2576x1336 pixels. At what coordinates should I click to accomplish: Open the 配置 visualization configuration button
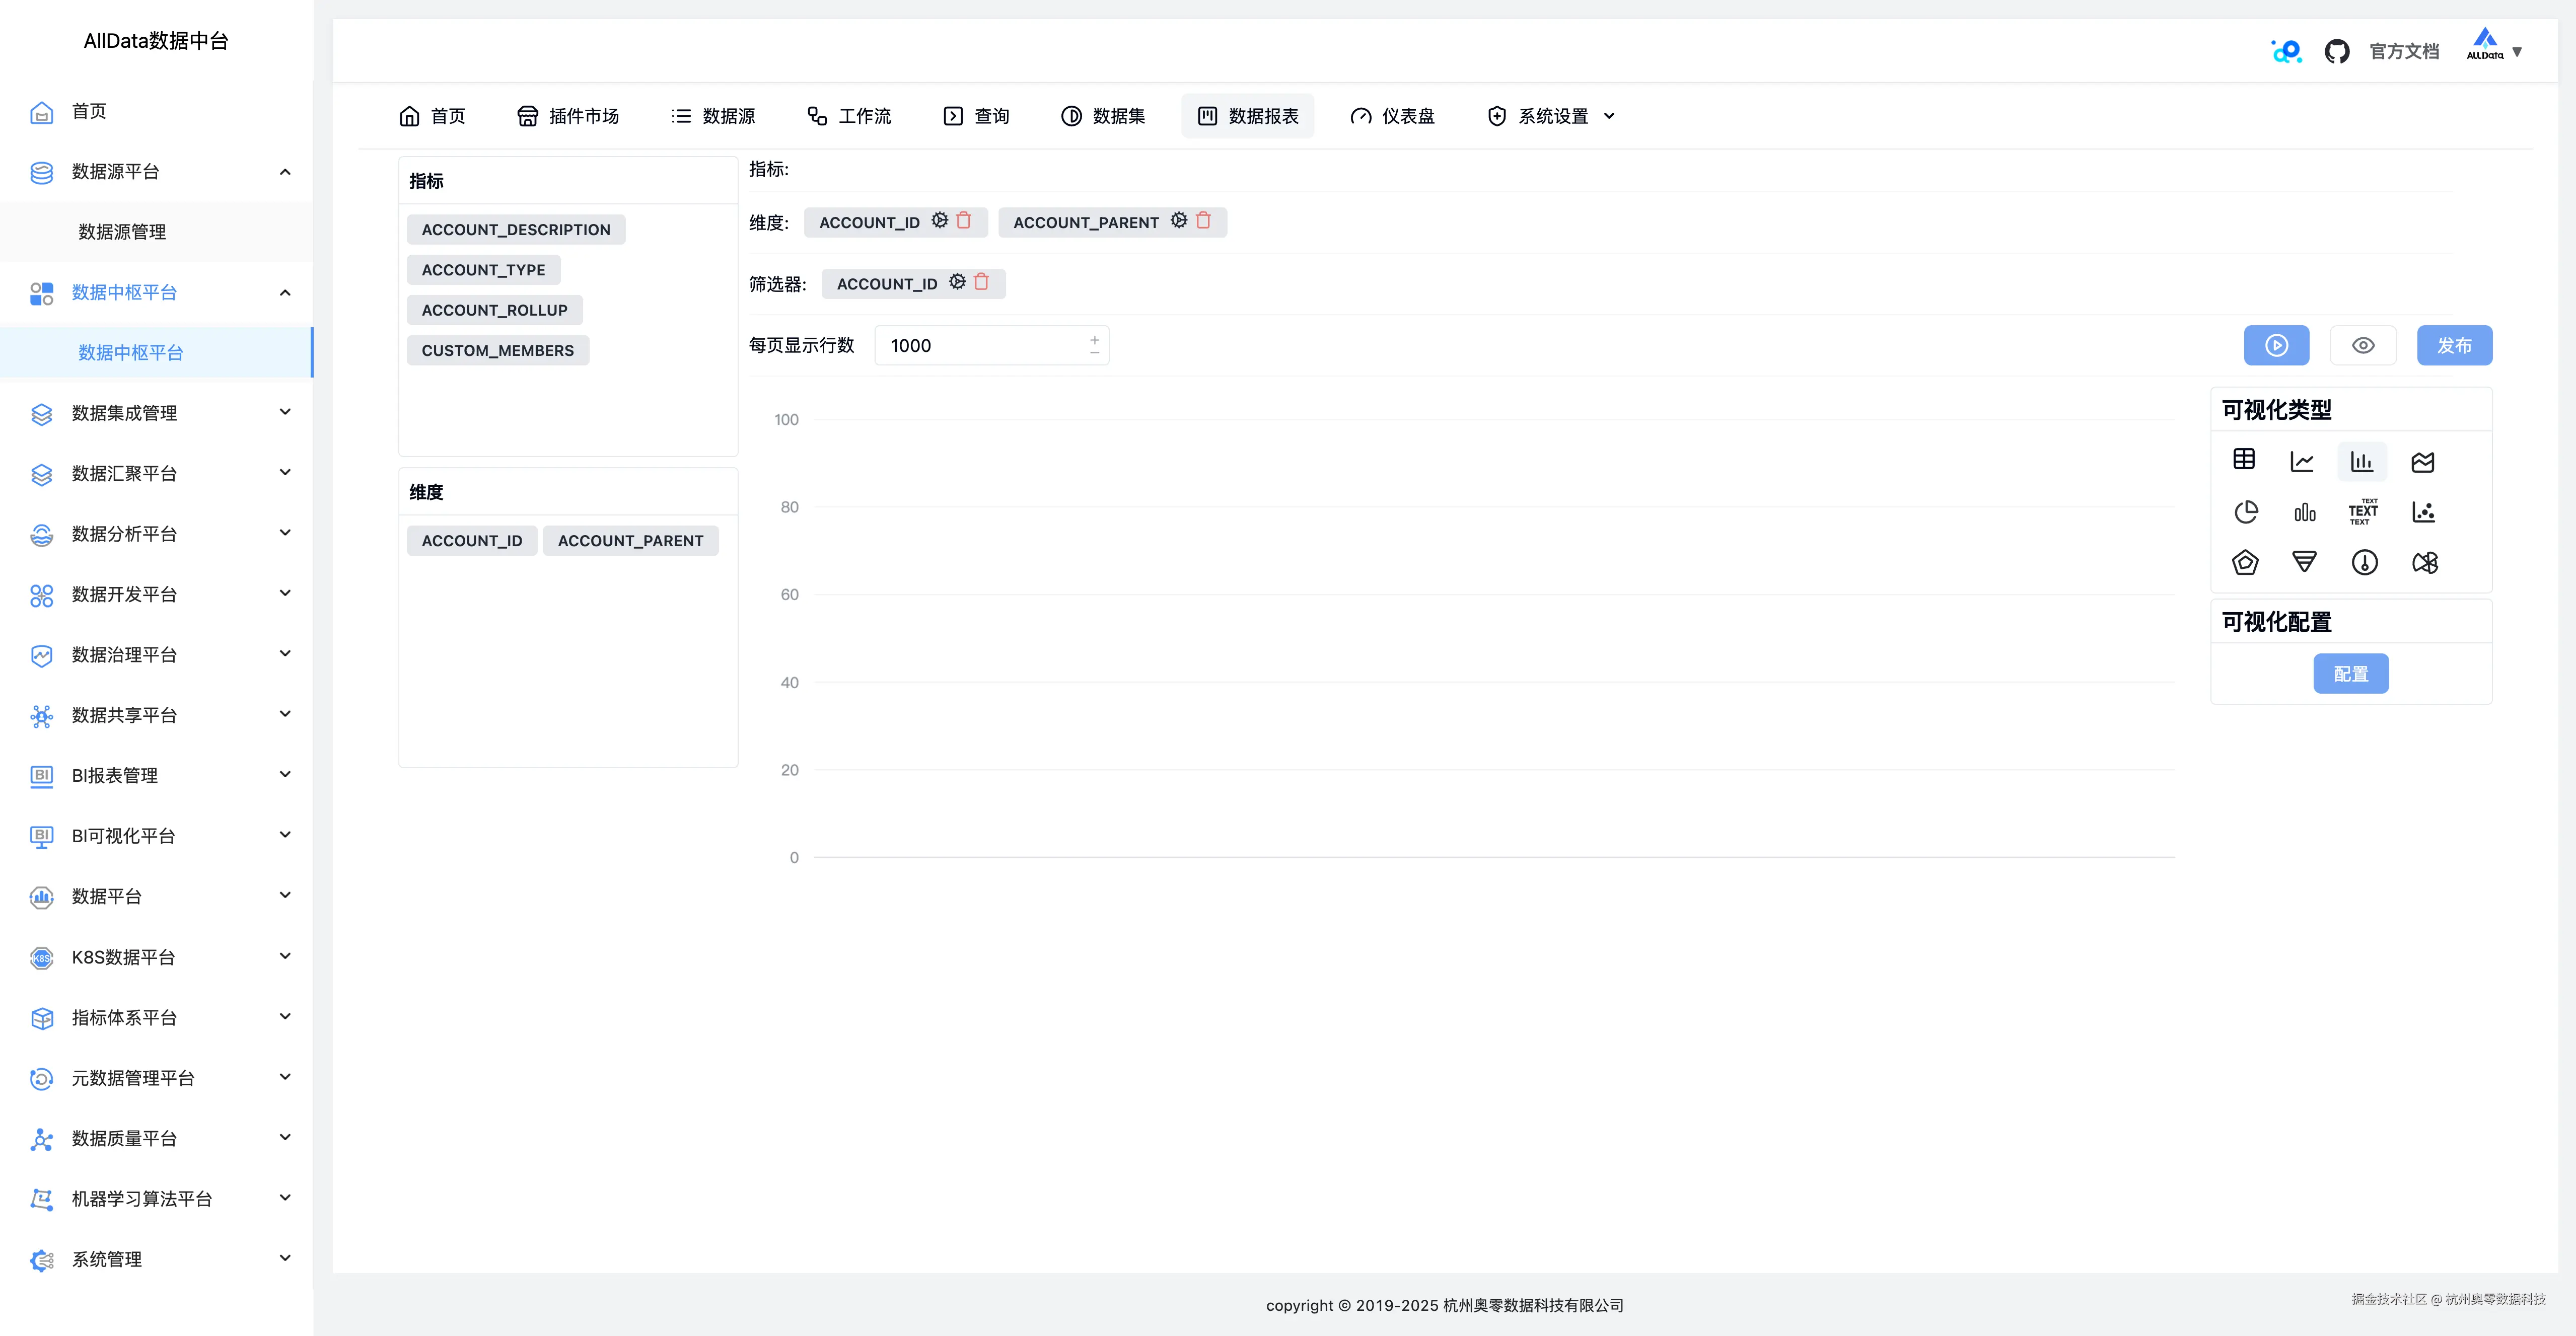coord(2351,673)
